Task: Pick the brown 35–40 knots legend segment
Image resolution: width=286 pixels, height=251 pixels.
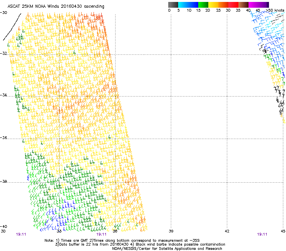Action: (x=243, y=5)
